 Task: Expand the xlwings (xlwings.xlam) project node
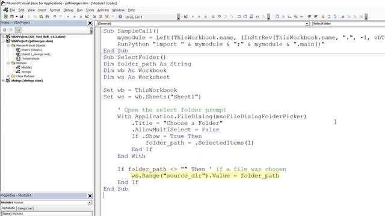pos(3,80)
